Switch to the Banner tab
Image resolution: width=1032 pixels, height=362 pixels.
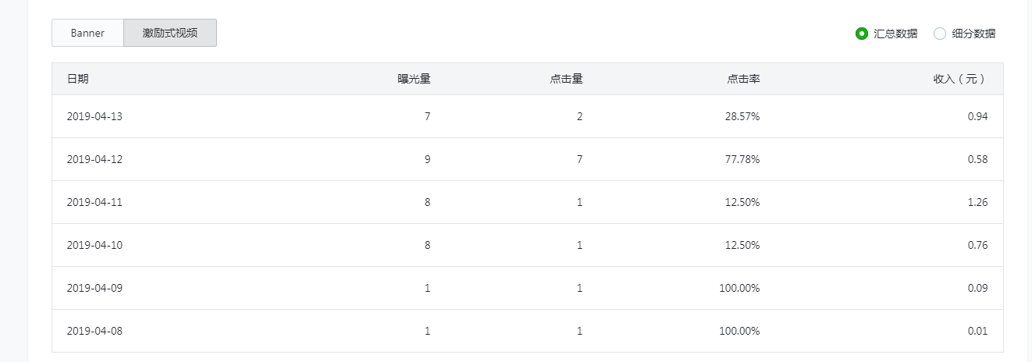pyautogui.click(x=87, y=33)
